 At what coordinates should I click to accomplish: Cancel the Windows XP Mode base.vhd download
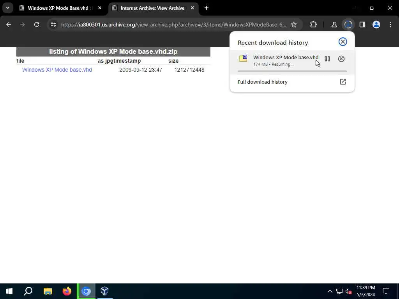[x=341, y=59]
